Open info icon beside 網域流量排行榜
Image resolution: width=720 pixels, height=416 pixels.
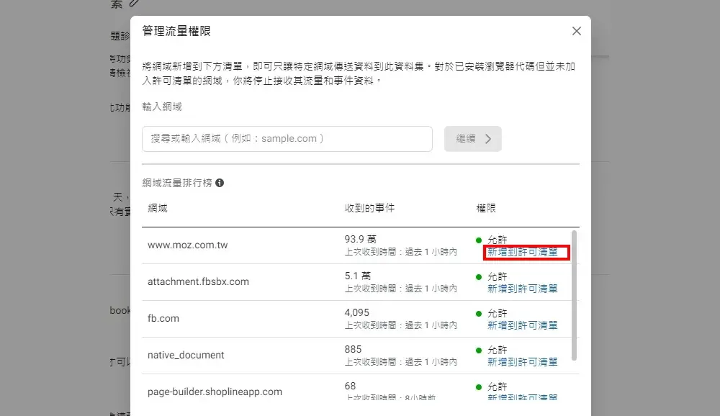coord(220,183)
